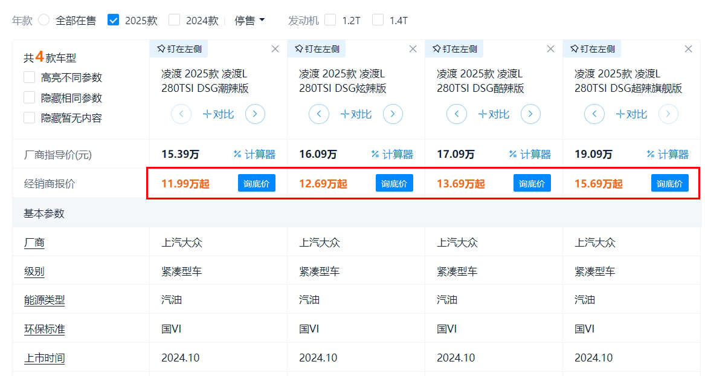This screenshot has width=705, height=376.
Task: Open 计算器 for 16.09万 model
Action: pyautogui.click(x=392, y=155)
